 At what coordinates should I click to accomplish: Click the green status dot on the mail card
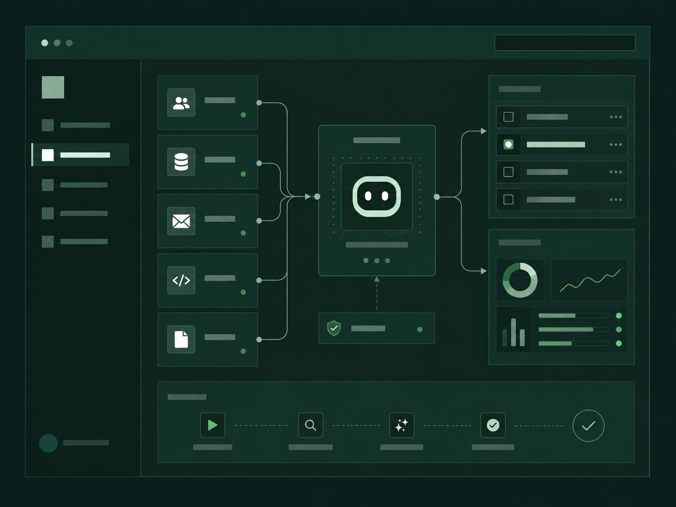tap(243, 232)
